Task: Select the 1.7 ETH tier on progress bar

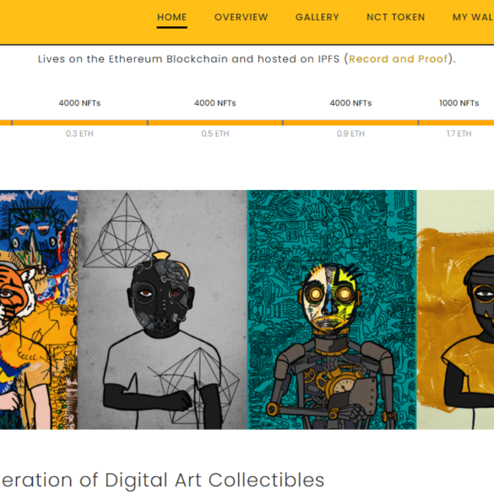Action: pyautogui.click(x=456, y=122)
